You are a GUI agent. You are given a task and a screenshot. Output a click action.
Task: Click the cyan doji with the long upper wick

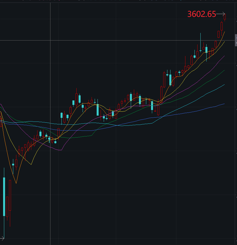[x=200, y=50]
